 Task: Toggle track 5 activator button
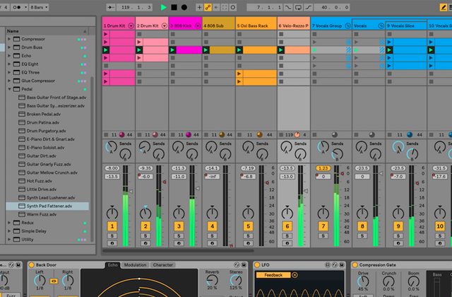pos(248,226)
